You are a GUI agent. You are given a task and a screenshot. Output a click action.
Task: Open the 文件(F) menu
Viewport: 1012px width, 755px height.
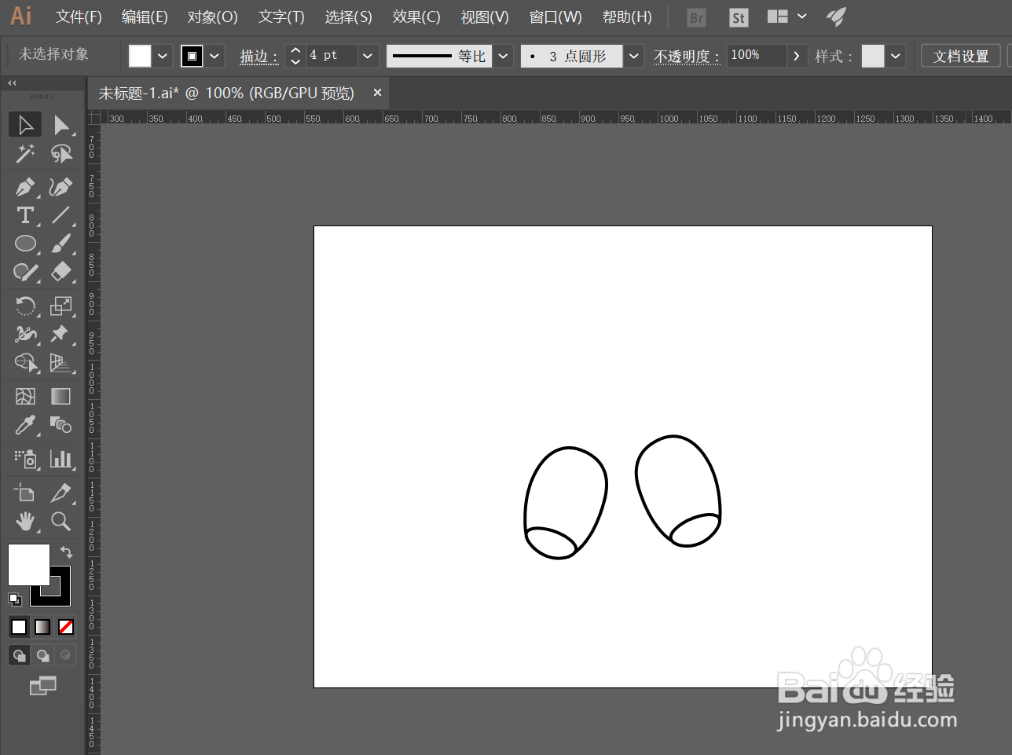79,16
